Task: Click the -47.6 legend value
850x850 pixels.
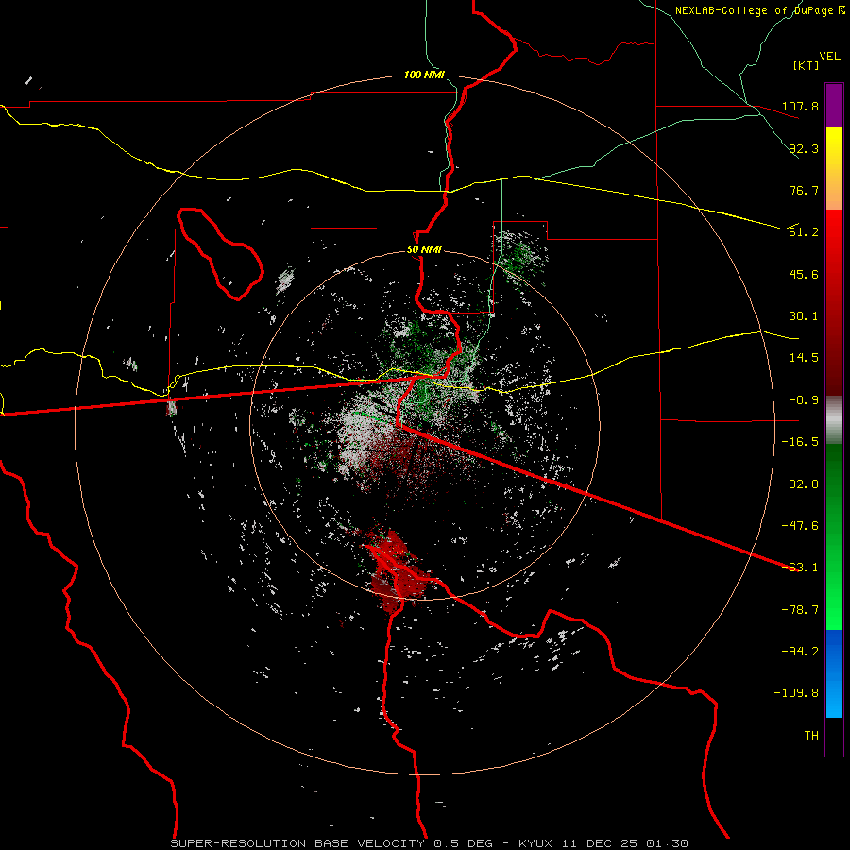Action: [800, 526]
